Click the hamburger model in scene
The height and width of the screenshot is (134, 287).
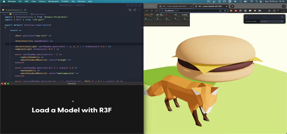217,58
